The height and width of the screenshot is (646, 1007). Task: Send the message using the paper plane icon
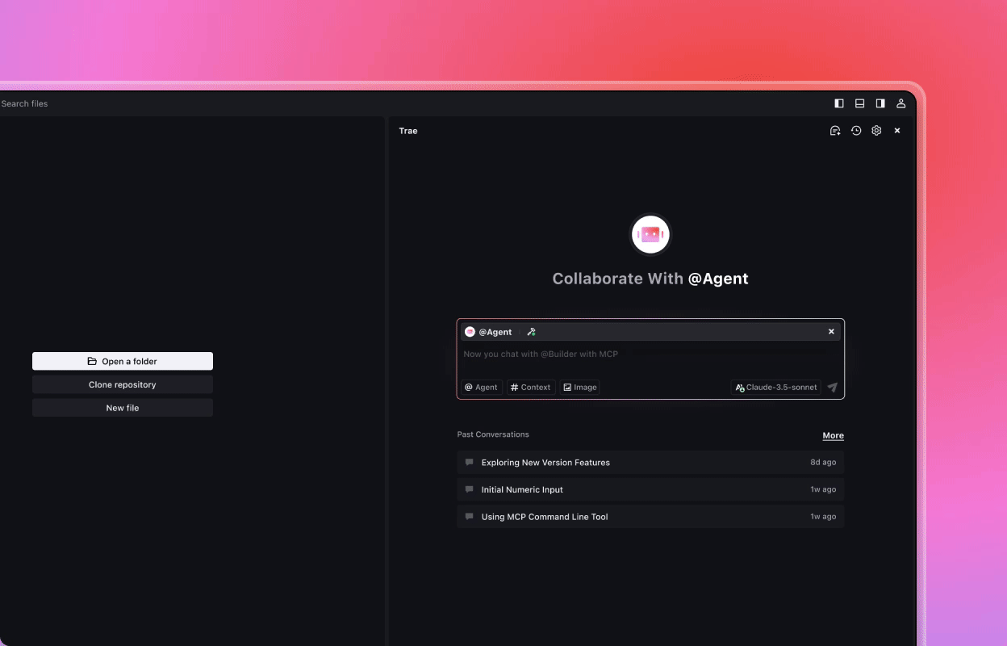pyautogui.click(x=832, y=387)
